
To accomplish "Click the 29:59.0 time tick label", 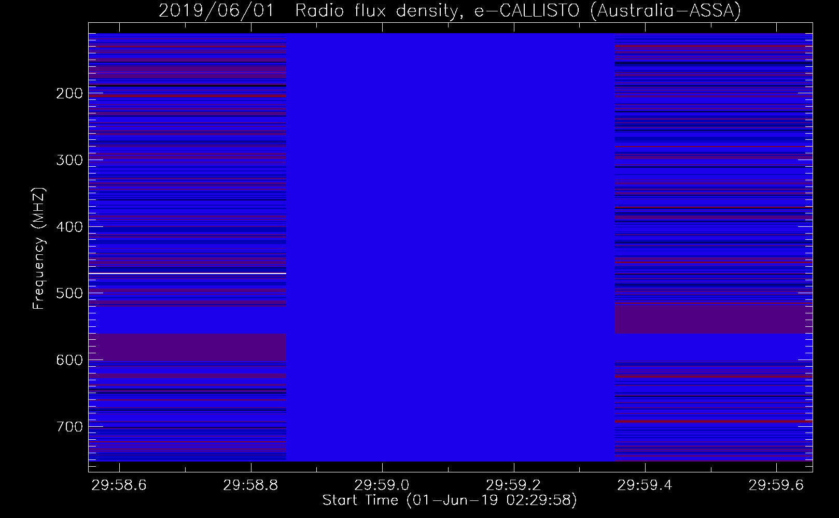I will click(382, 485).
